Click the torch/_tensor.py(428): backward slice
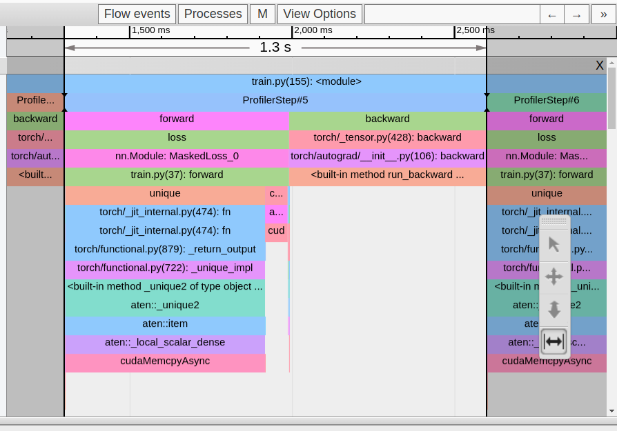 (x=387, y=138)
